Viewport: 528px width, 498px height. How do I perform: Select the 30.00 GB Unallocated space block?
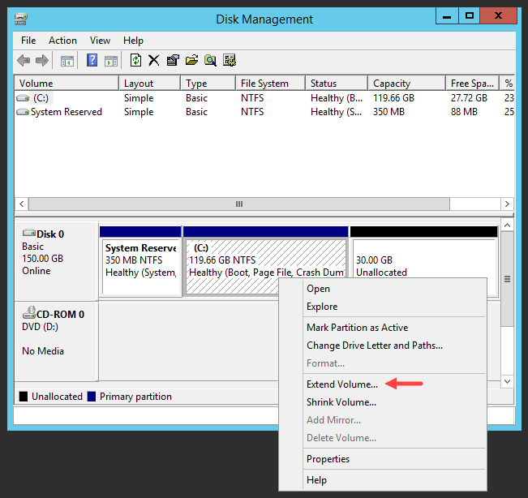pos(424,262)
